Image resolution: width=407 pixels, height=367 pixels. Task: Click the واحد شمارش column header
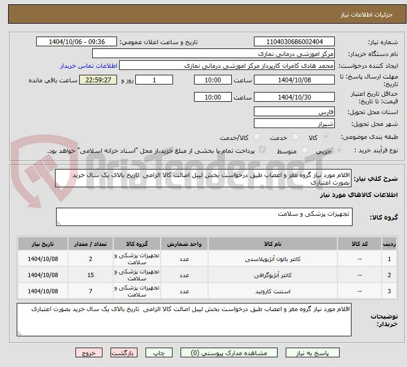[184, 244]
